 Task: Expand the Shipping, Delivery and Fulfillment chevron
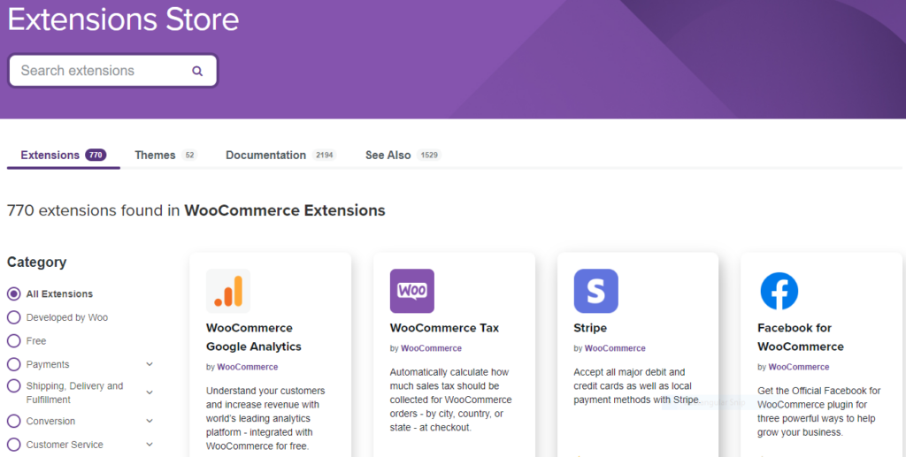[150, 392]
